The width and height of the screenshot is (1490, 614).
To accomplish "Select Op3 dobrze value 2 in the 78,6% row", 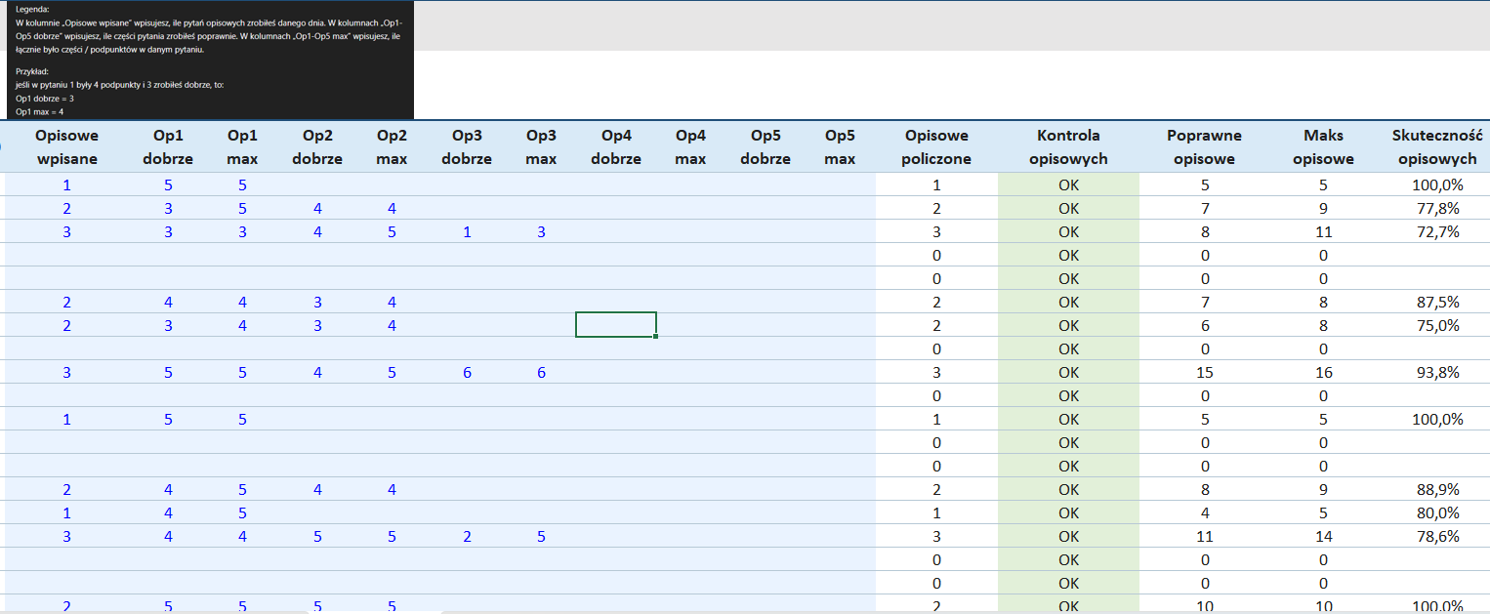I will 467,536.
